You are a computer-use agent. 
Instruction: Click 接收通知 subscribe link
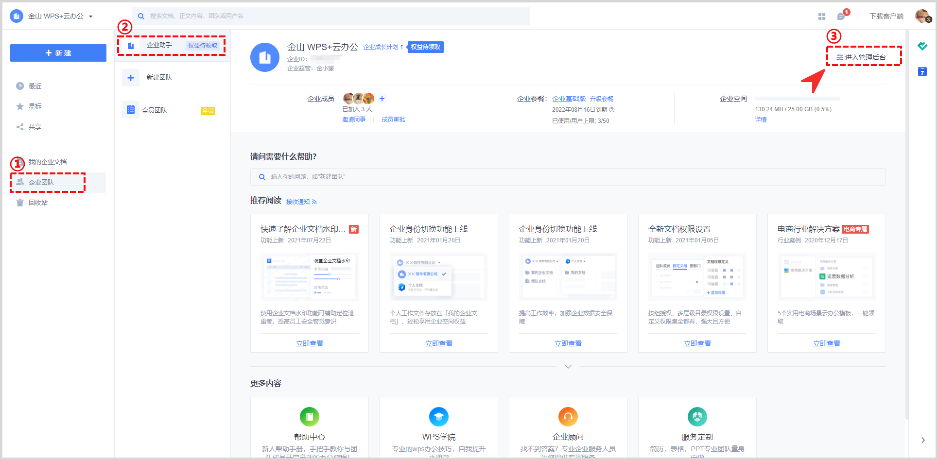click(301, 202)
